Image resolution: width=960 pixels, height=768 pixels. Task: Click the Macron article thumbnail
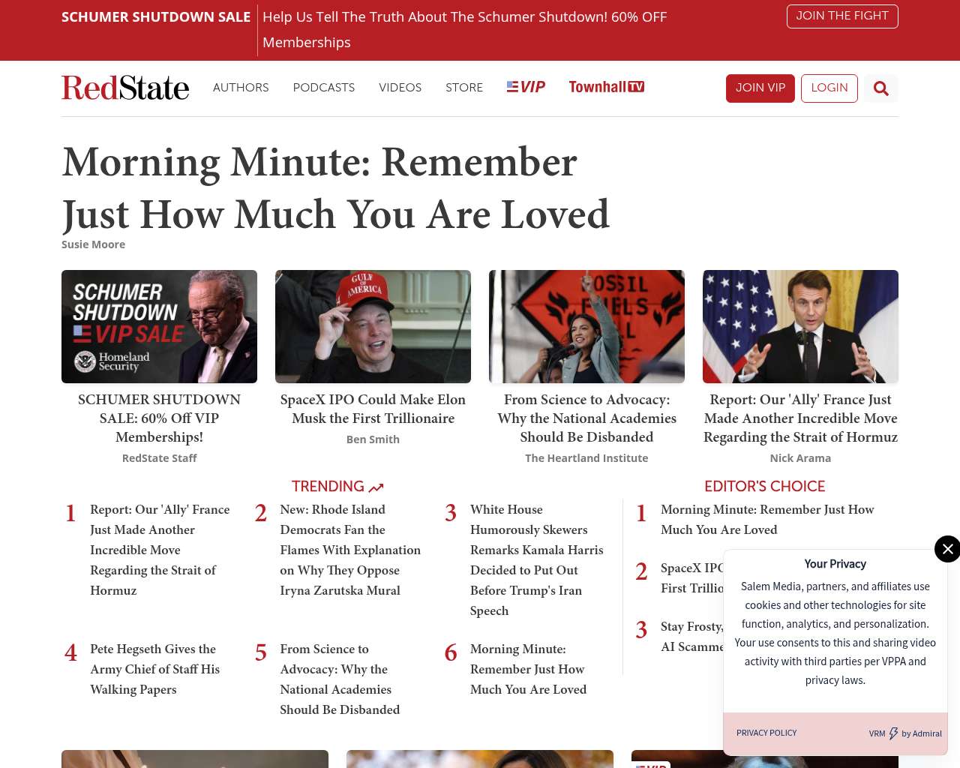pos(800,326)
